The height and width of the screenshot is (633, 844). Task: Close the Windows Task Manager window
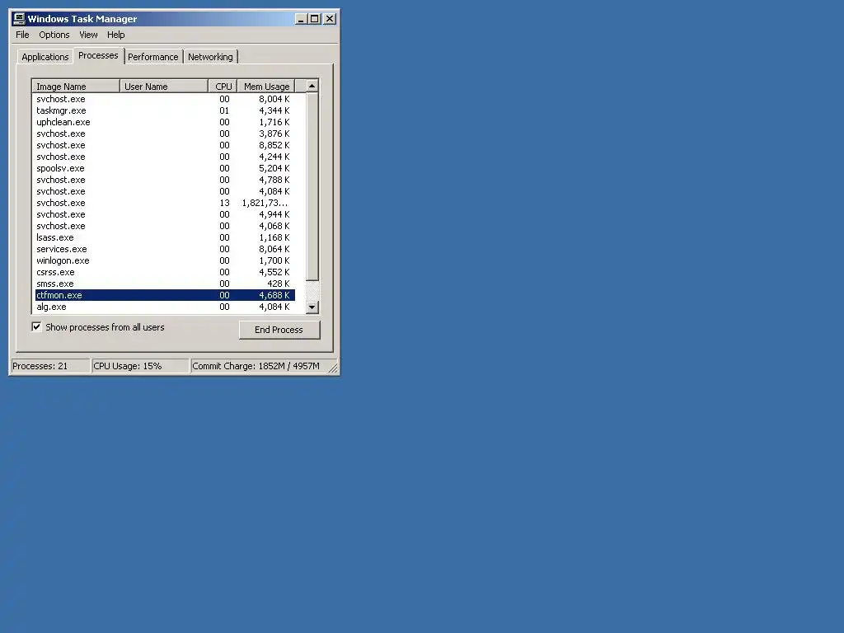tap(330, 19)
